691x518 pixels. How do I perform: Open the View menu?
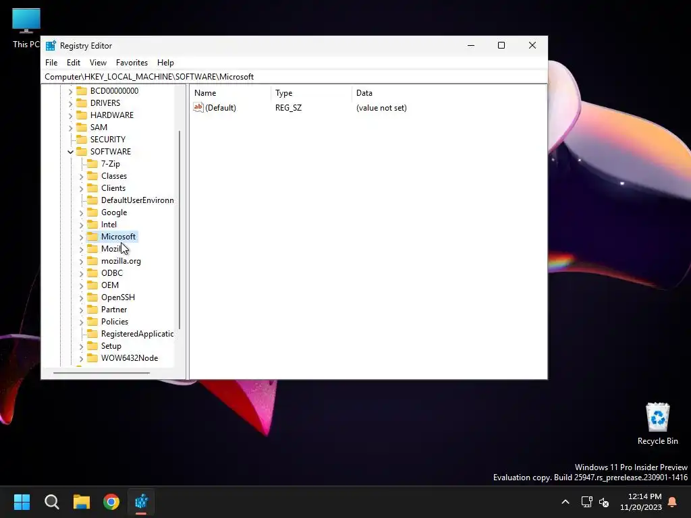(98, 63)
